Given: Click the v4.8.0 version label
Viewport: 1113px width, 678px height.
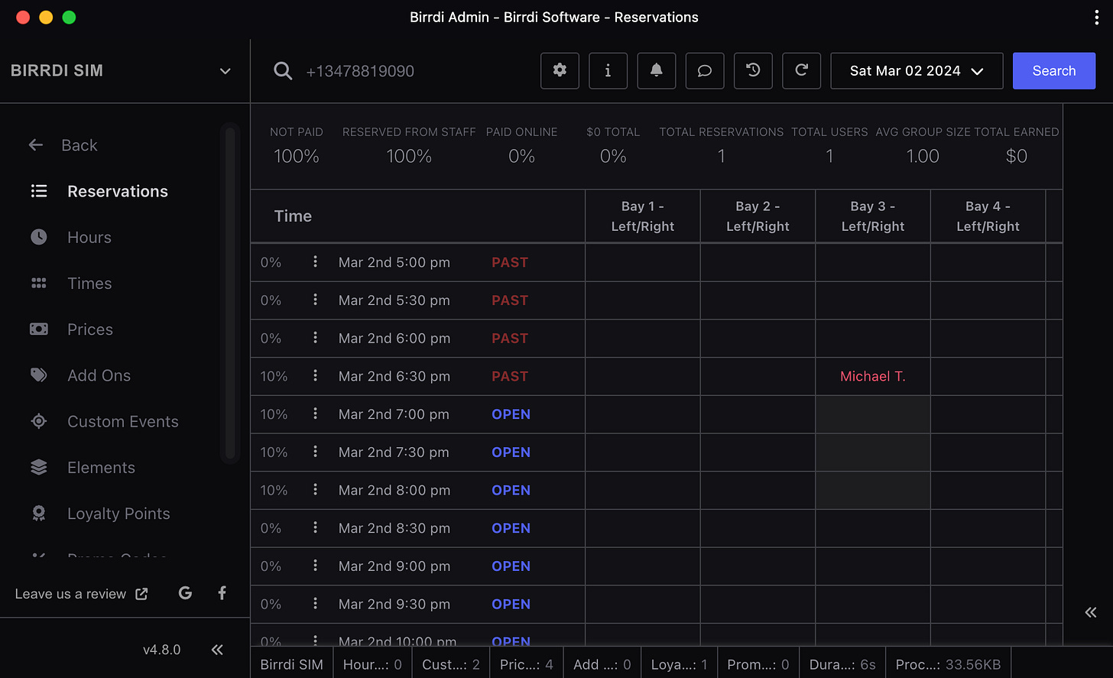Looking at the screenshot, I should tap(162, 650).
